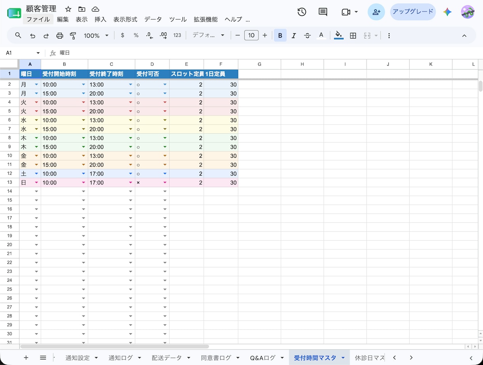Apply percent format icon

click(136, 35)
